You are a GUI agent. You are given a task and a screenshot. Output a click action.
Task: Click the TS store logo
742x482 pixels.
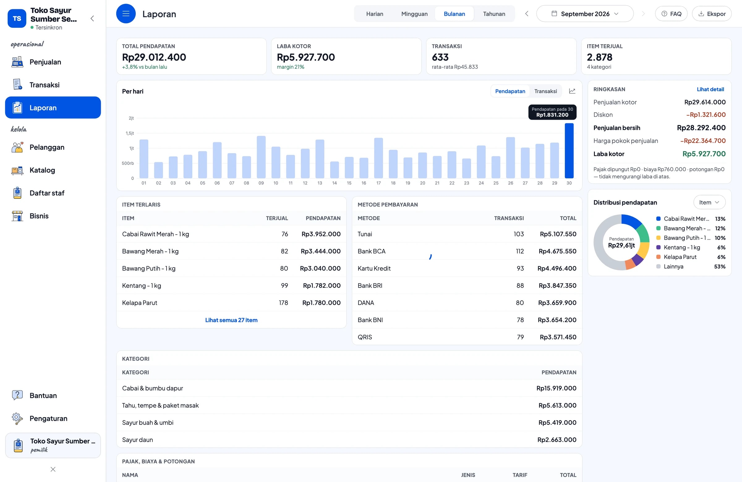pos(17,18)
